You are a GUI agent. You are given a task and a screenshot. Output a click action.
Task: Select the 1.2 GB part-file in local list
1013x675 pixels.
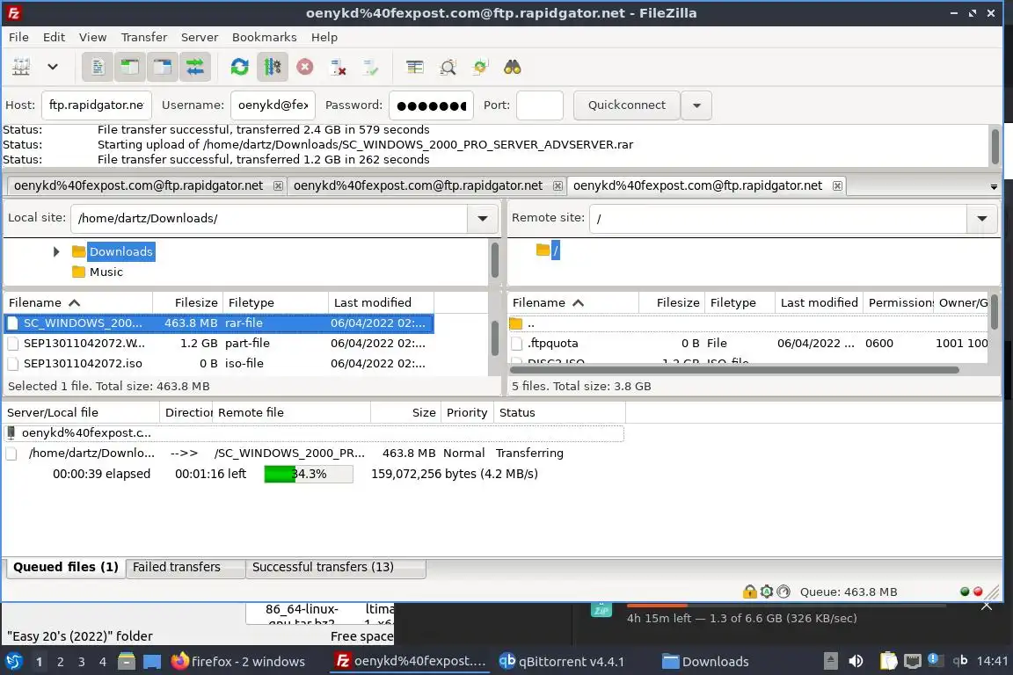(218, 344)
